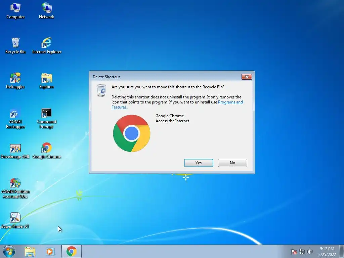Screen dimensions: 344x258
Task: Click the large Google Chrome logo in the dialog
Action: coord(132,133)
